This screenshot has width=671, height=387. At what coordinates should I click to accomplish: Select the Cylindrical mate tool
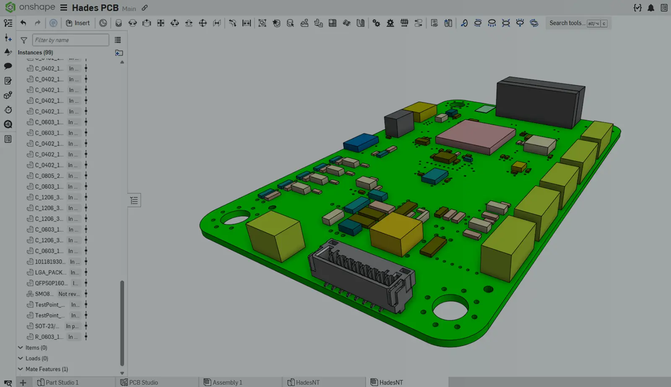click(175, 23)
